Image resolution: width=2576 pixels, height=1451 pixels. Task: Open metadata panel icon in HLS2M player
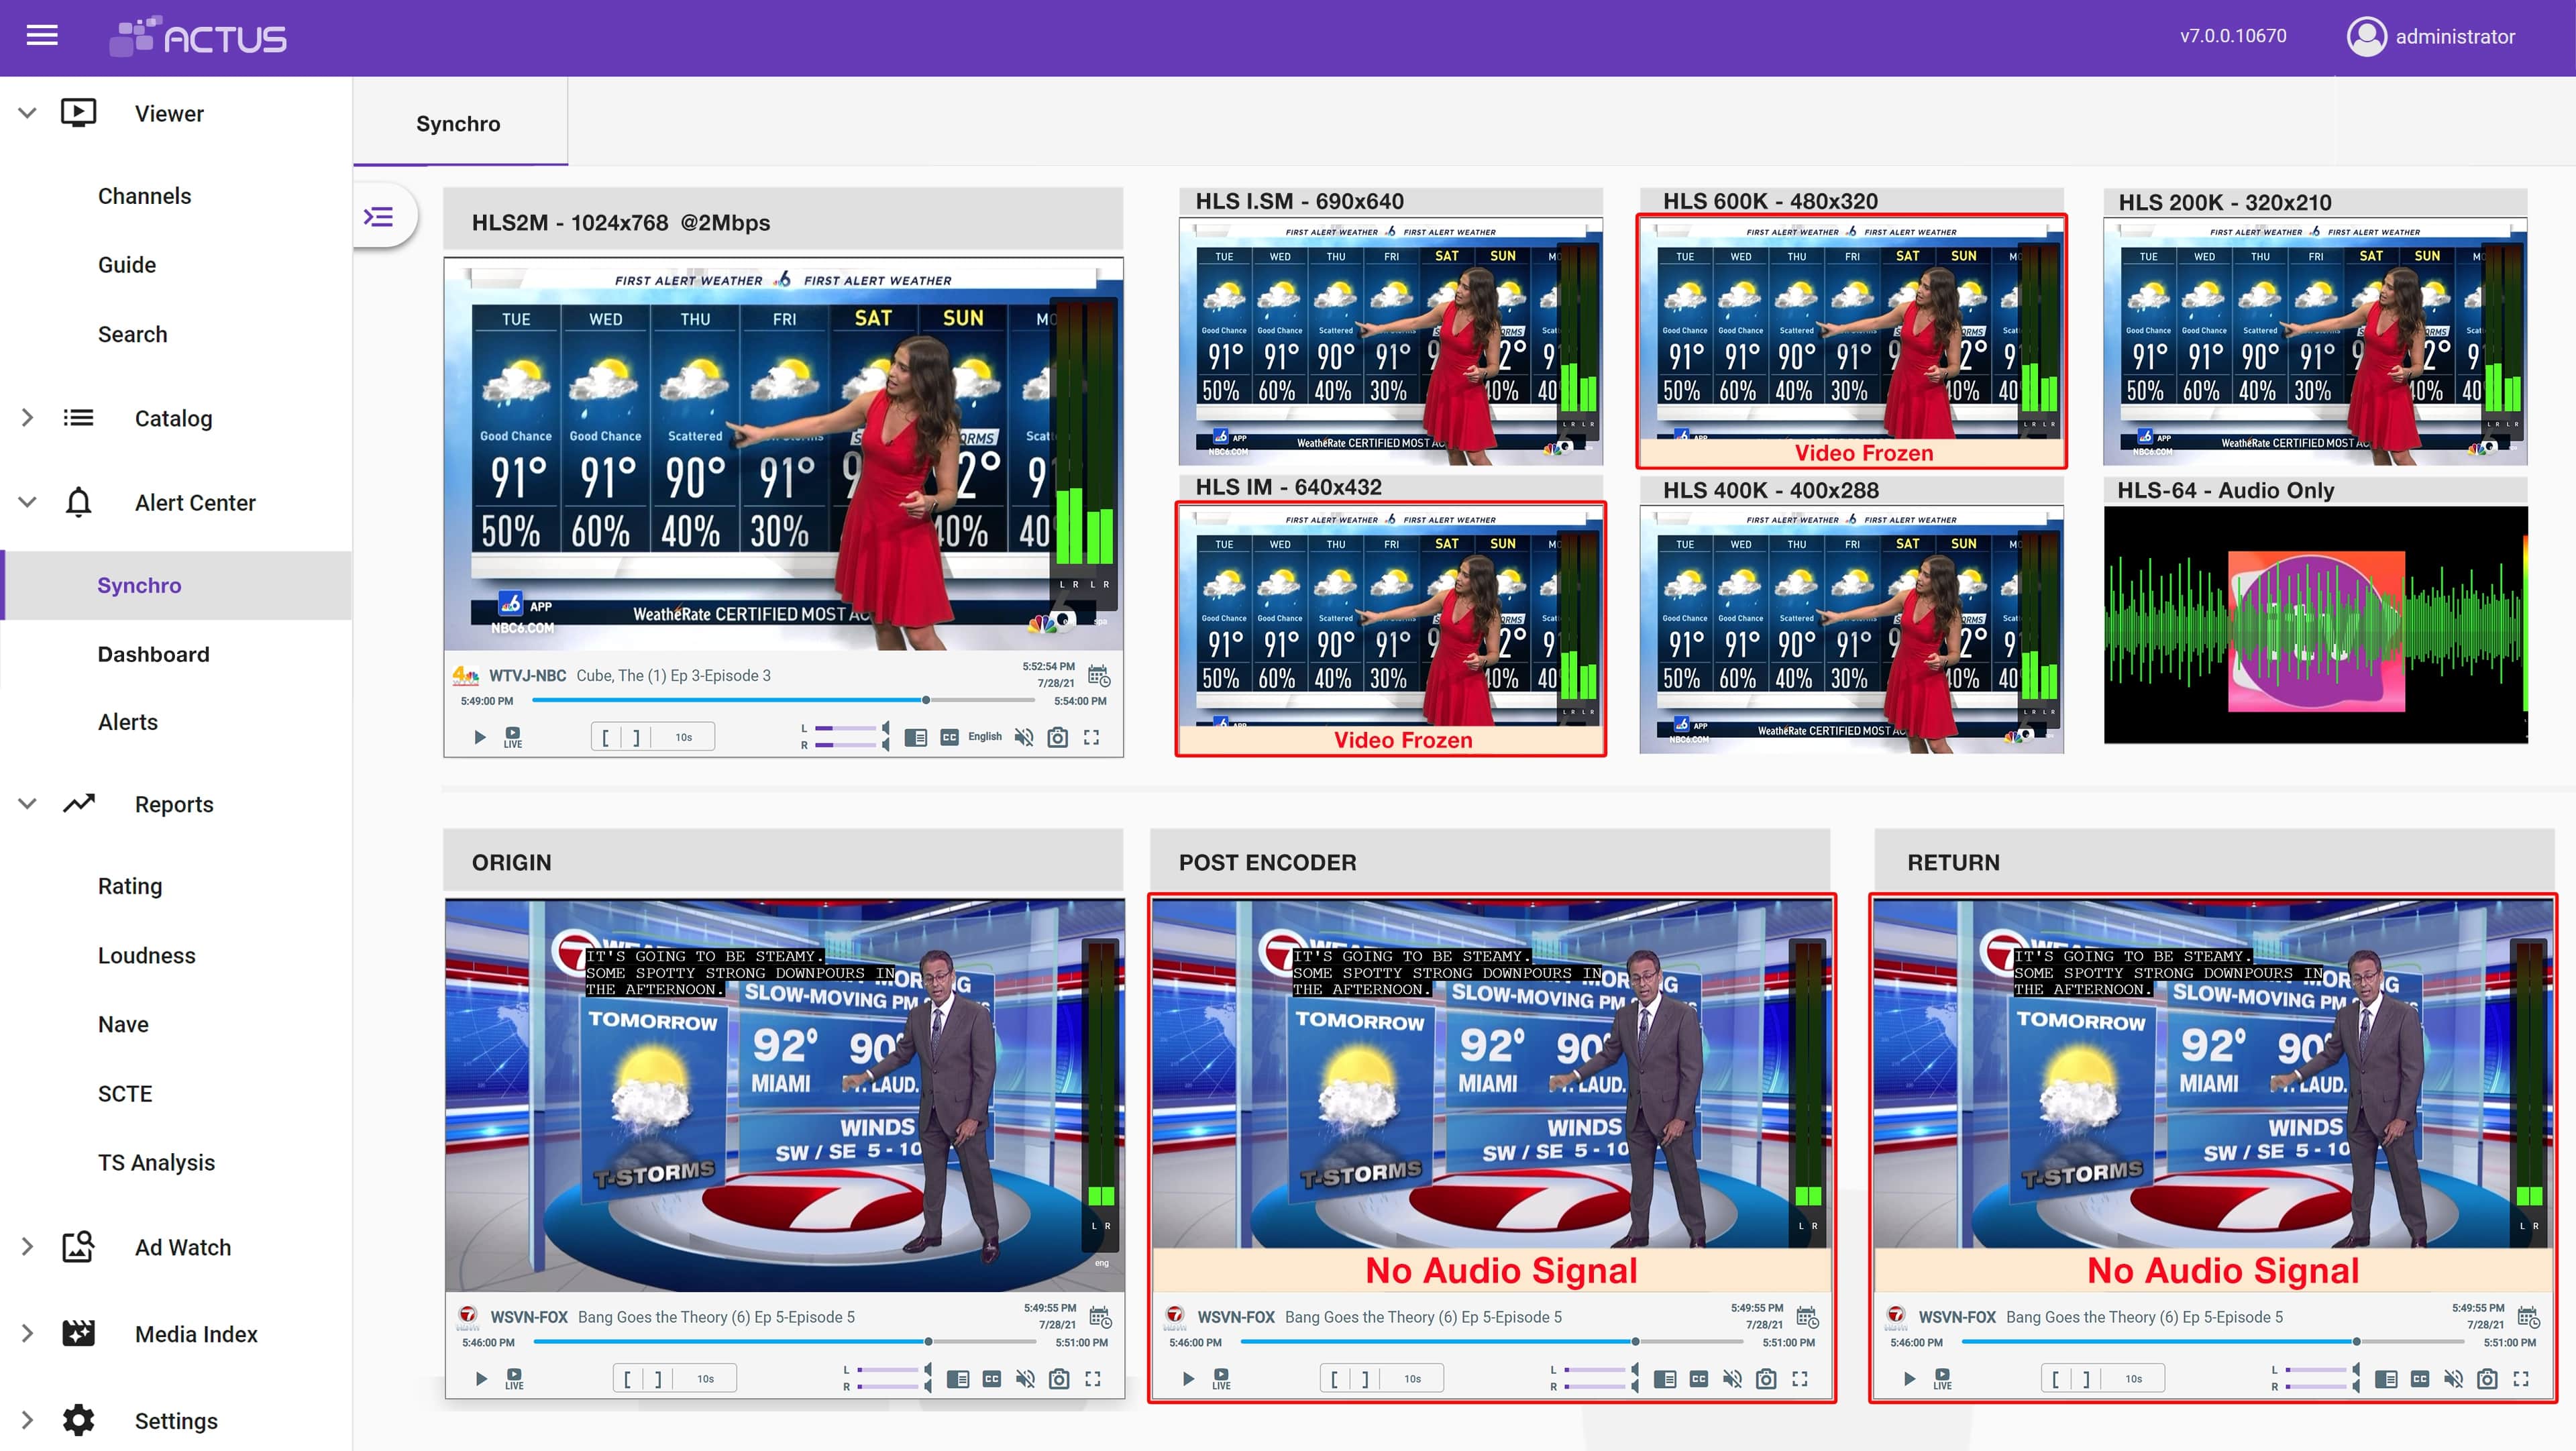[915, 737]
